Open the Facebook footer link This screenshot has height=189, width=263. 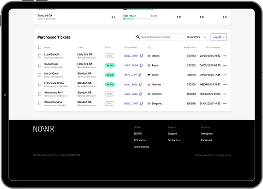(206, 140)
